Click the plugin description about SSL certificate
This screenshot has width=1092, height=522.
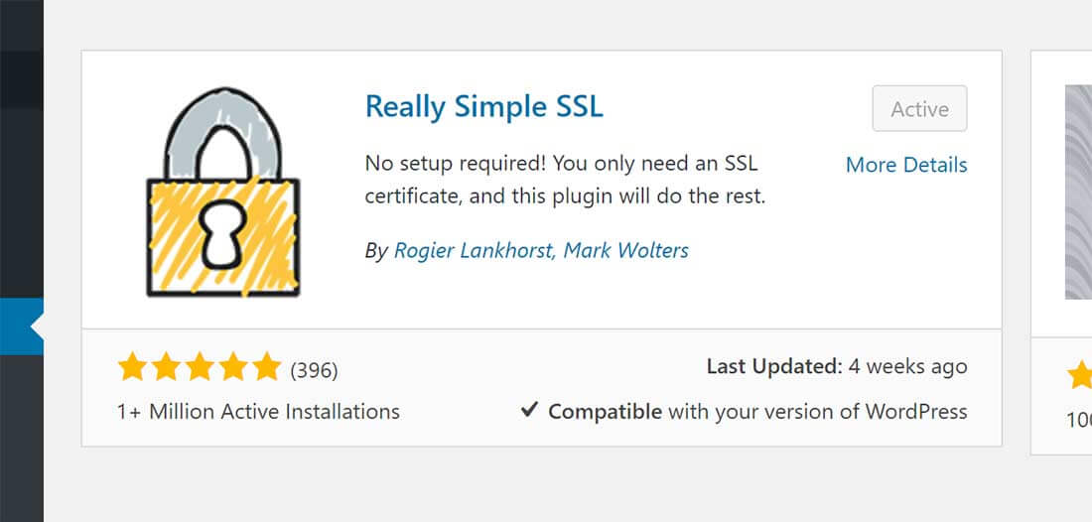coord(565,181)
